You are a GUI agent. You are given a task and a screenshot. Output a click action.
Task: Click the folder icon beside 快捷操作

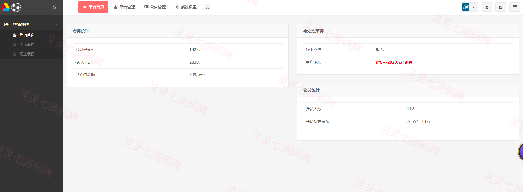tap(6, 25)
